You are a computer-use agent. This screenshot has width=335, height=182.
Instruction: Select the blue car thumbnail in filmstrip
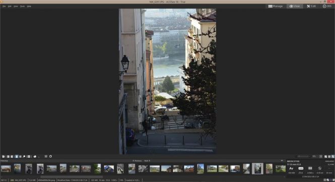click(109, 169)
